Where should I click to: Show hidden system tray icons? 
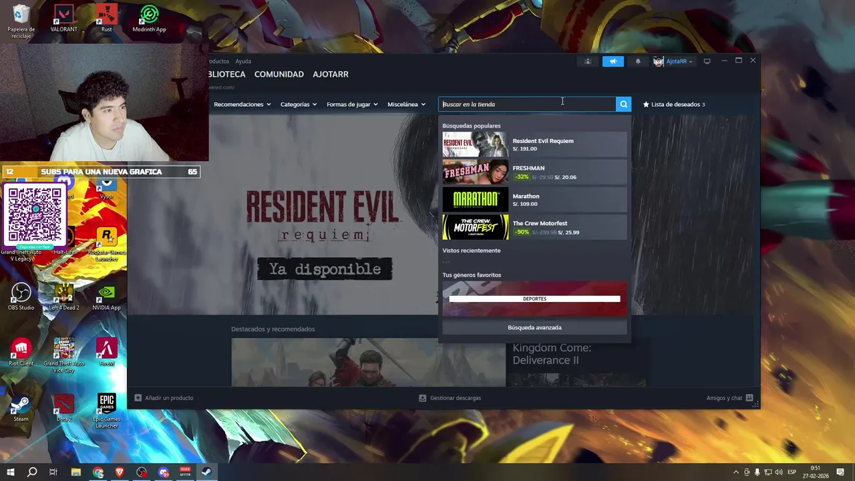coord(736,472)
